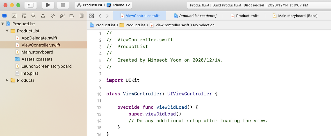Click line number 10 in the gutter
The image size is (331, 136).
point(99,94)
